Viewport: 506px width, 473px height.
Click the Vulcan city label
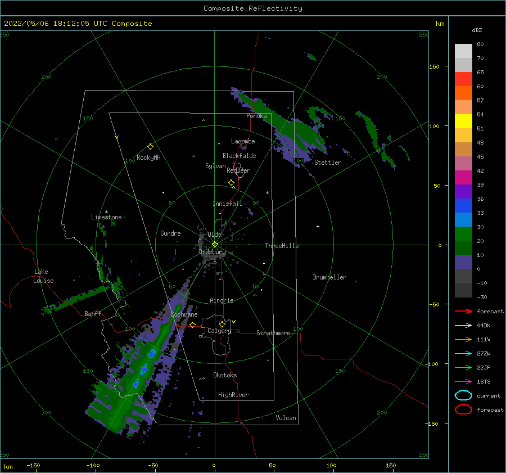pos(286,418)
